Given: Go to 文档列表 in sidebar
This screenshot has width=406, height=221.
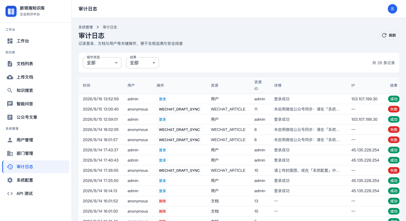Looking at the screenshot, I should point(36,64).
